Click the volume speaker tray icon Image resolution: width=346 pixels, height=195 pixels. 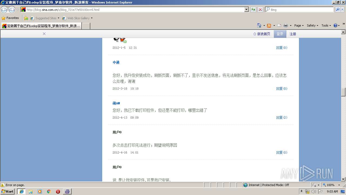tap(314, 191)
